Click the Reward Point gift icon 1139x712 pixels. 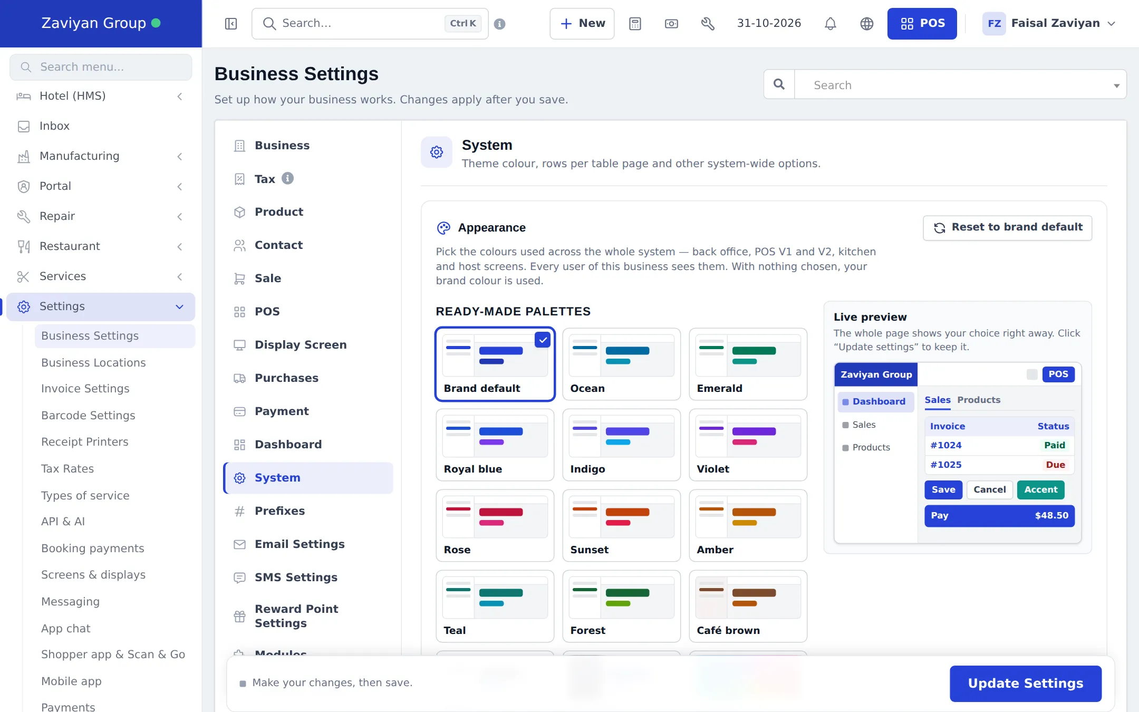(239, 616)
